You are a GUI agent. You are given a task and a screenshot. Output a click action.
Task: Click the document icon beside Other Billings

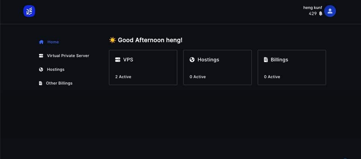pos(41,83)
